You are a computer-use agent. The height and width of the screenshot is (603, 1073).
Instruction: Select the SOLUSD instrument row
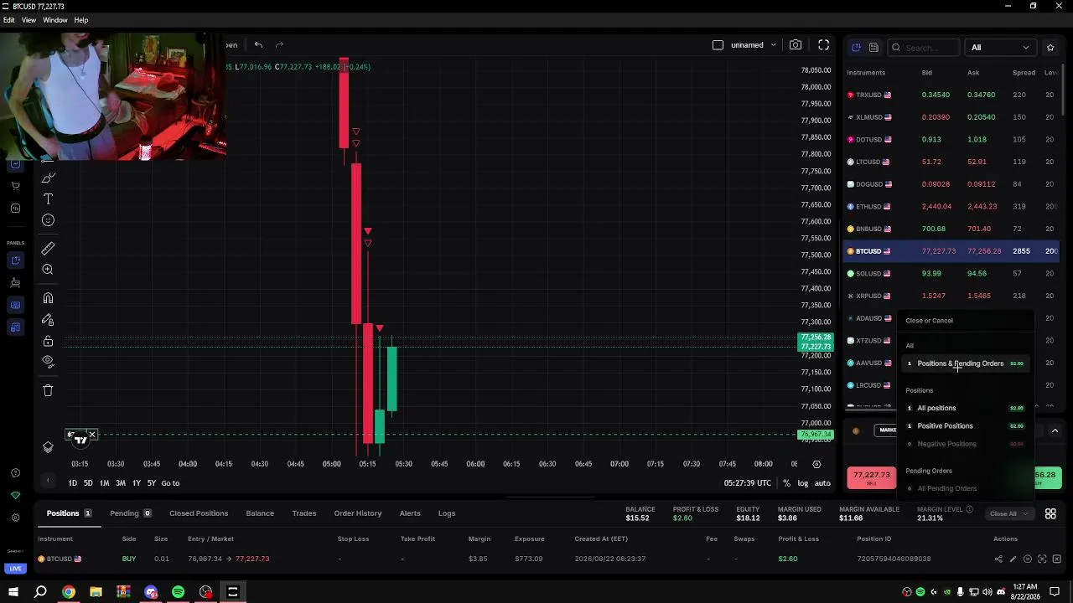pyautogui.click(x=951, y=274)
